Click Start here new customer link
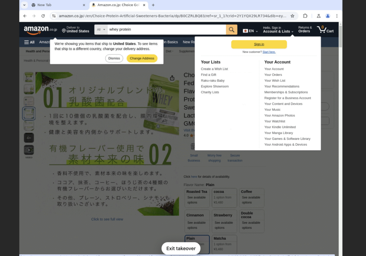This screenshot has height=256, width=366. pos(269,52)
